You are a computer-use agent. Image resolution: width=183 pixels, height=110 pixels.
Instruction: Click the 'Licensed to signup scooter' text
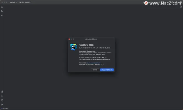point(87,51)
